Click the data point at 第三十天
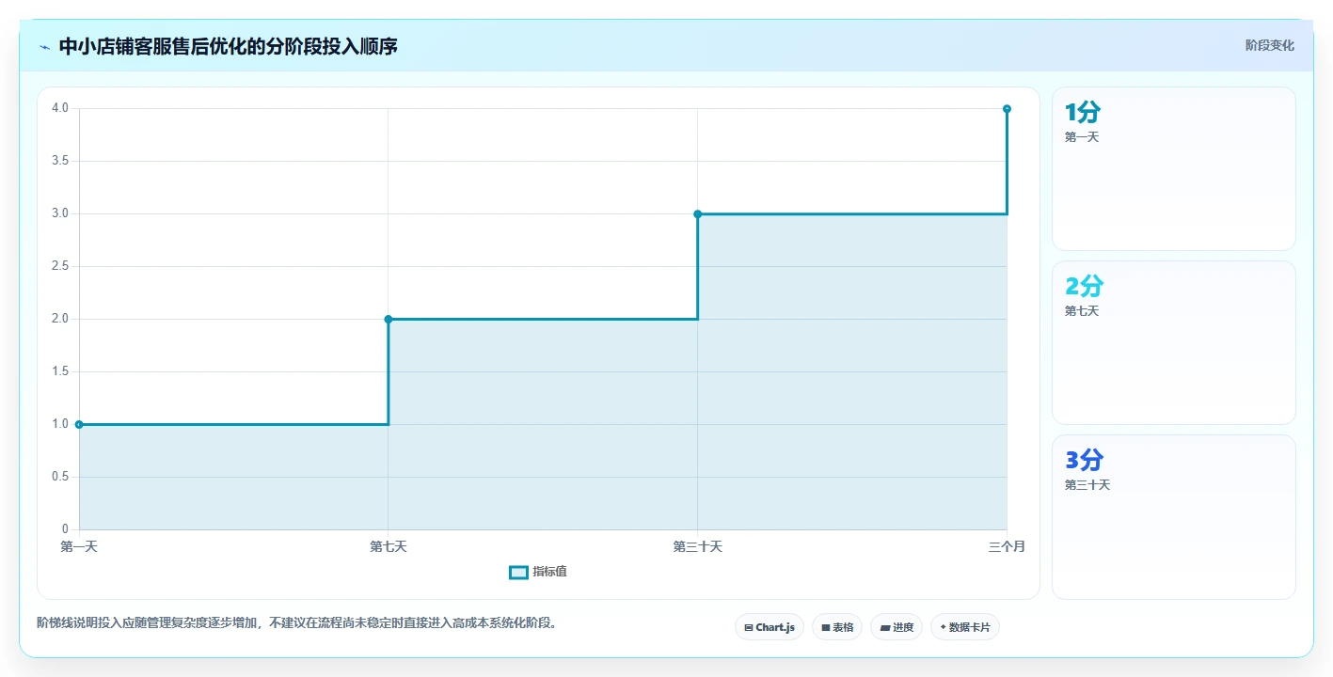1333x677 pixels. (697, 213)
